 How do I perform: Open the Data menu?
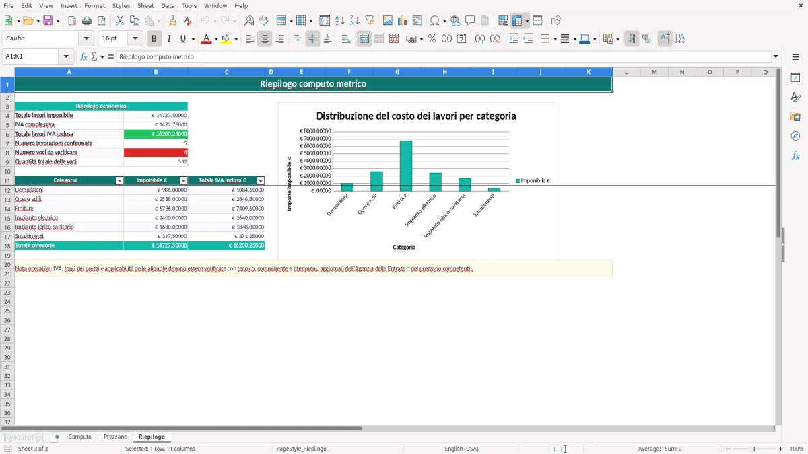point(168,5)
